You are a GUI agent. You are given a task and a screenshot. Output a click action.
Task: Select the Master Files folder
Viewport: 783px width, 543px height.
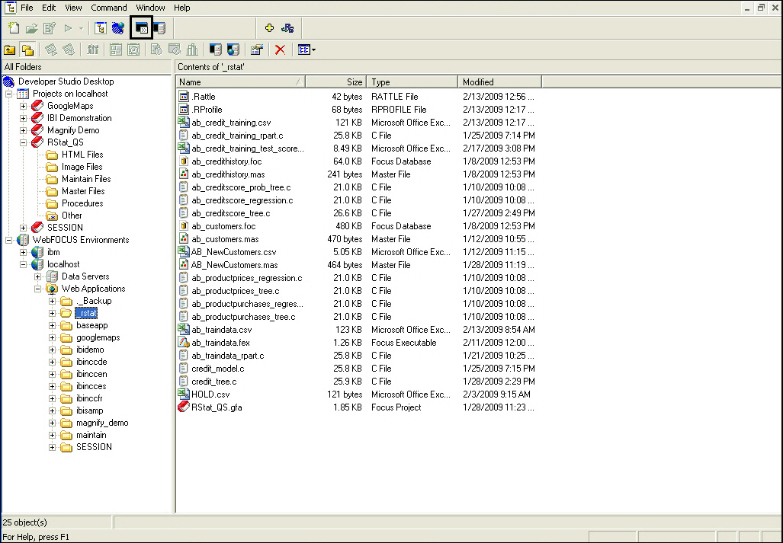[83, 191]
